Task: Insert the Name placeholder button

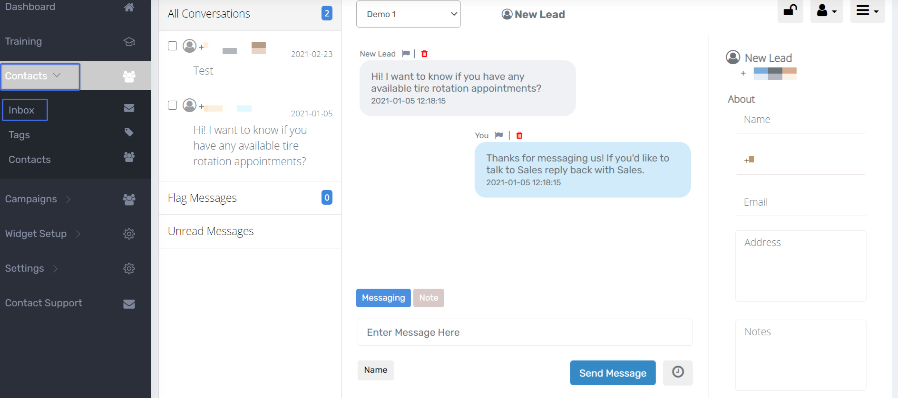Action: point(375,370)
